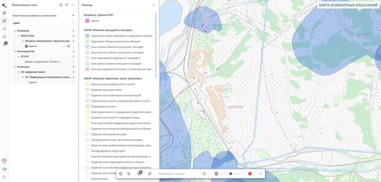Check the Здание, сооружение, объект checkbox

click(x=22, y=62)
